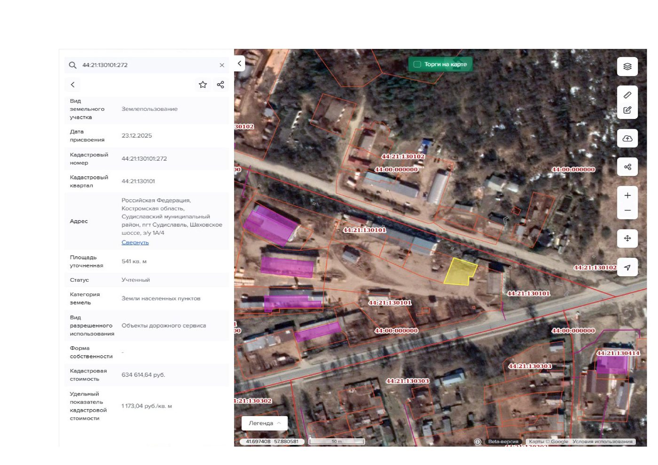This screenshot has width=658, height=465.
Task: Collapse the side panel with chevron
Action: pos(239,63)
